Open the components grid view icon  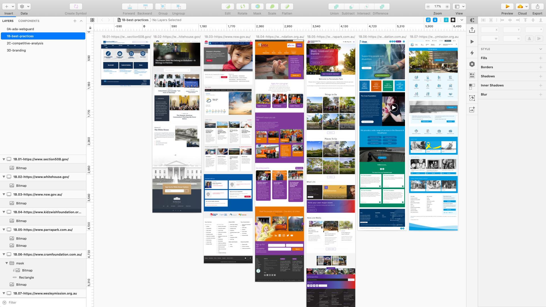click(92, 20)
